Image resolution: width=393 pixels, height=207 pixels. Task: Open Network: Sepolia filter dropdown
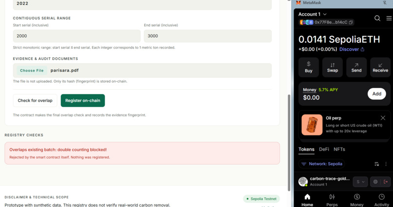pyautogui.click(x=322, y=164)
